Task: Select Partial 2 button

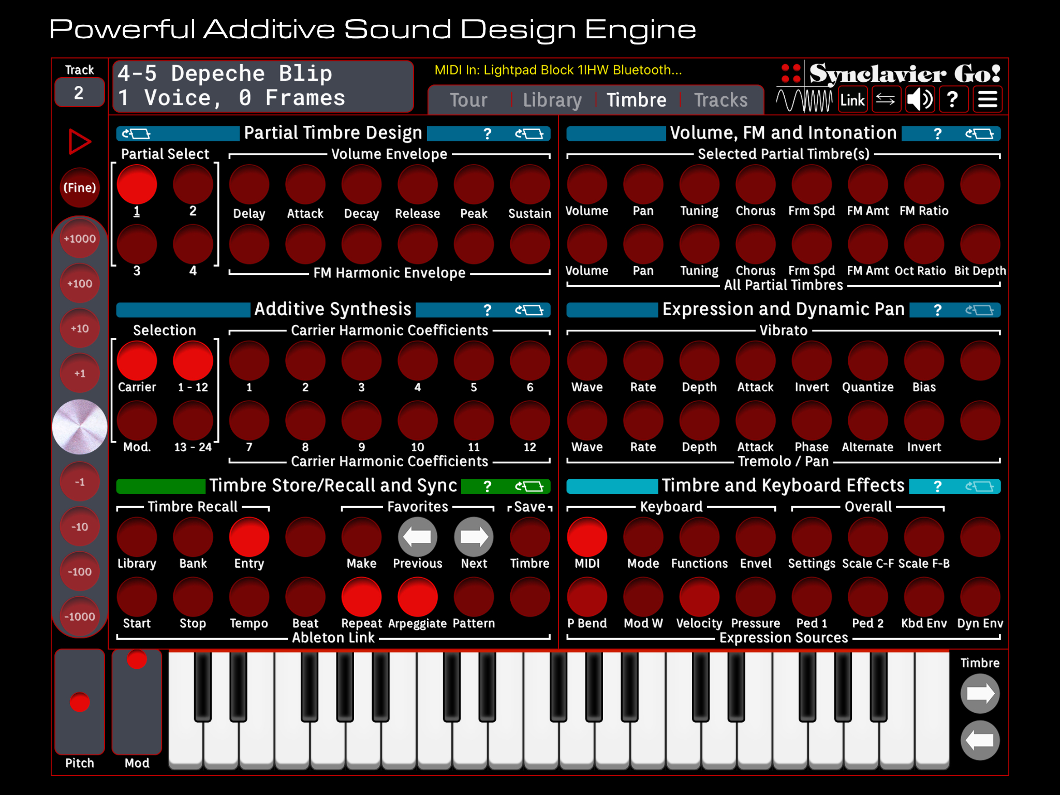Action: (x=193, y=184)
